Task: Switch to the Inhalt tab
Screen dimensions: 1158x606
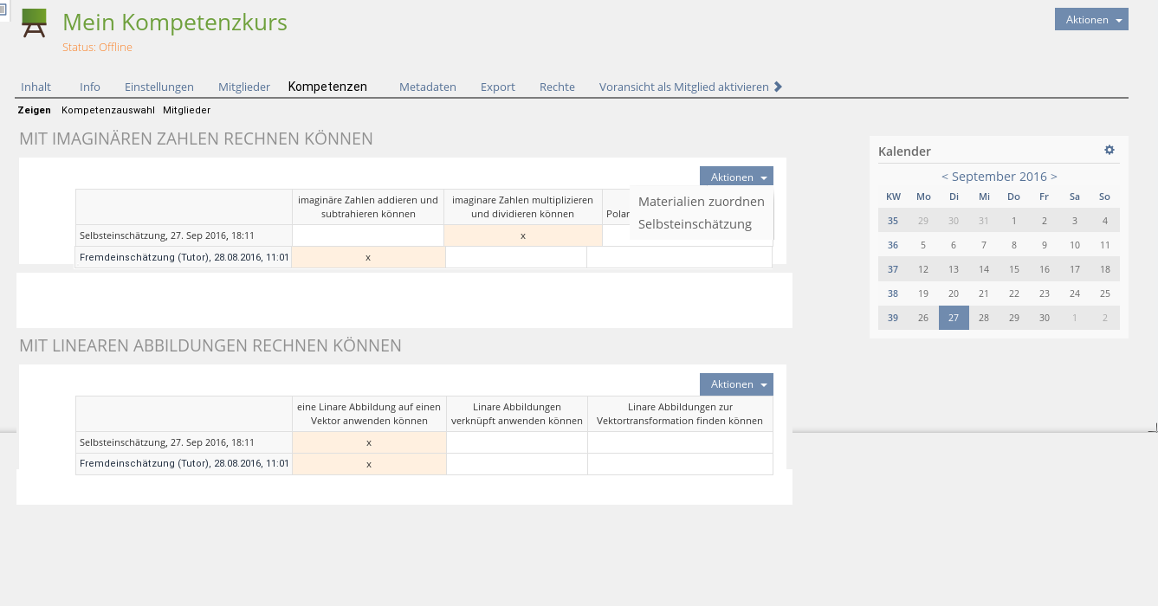Action: 36,87
